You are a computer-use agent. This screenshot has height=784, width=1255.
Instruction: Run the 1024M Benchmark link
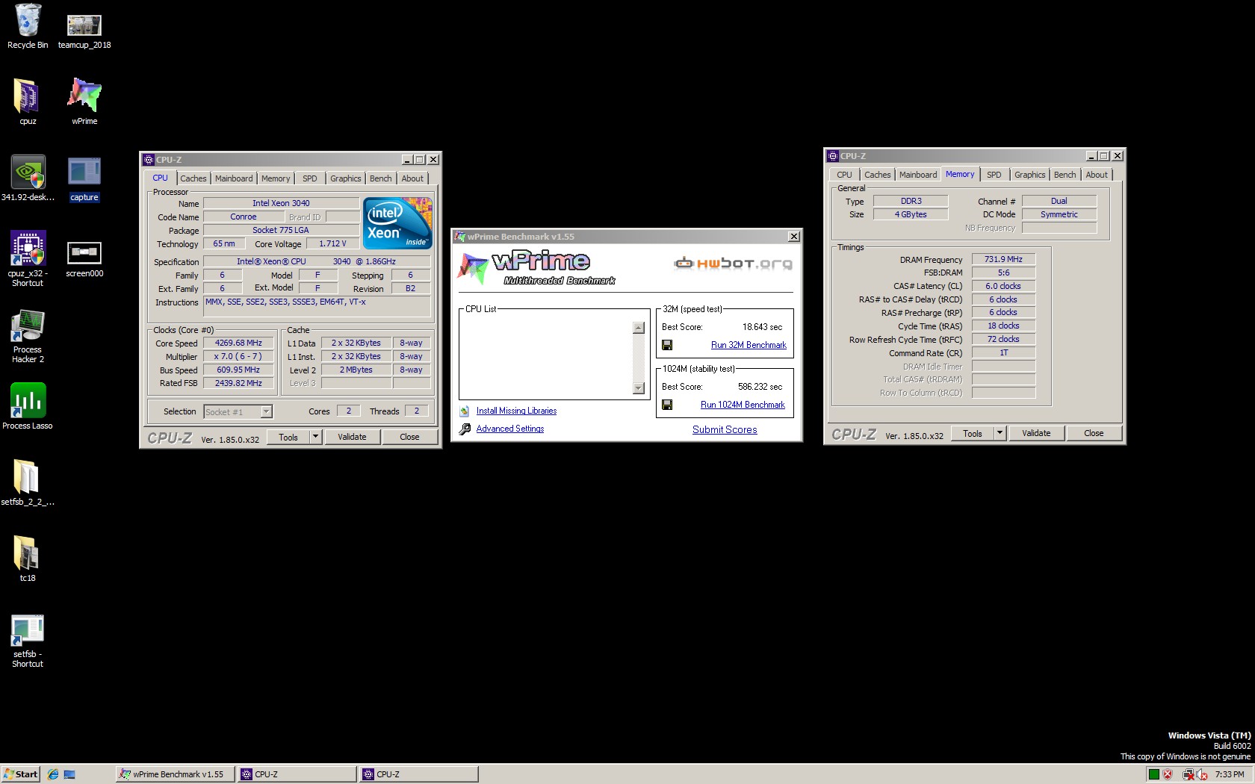(x=743, y=405)
